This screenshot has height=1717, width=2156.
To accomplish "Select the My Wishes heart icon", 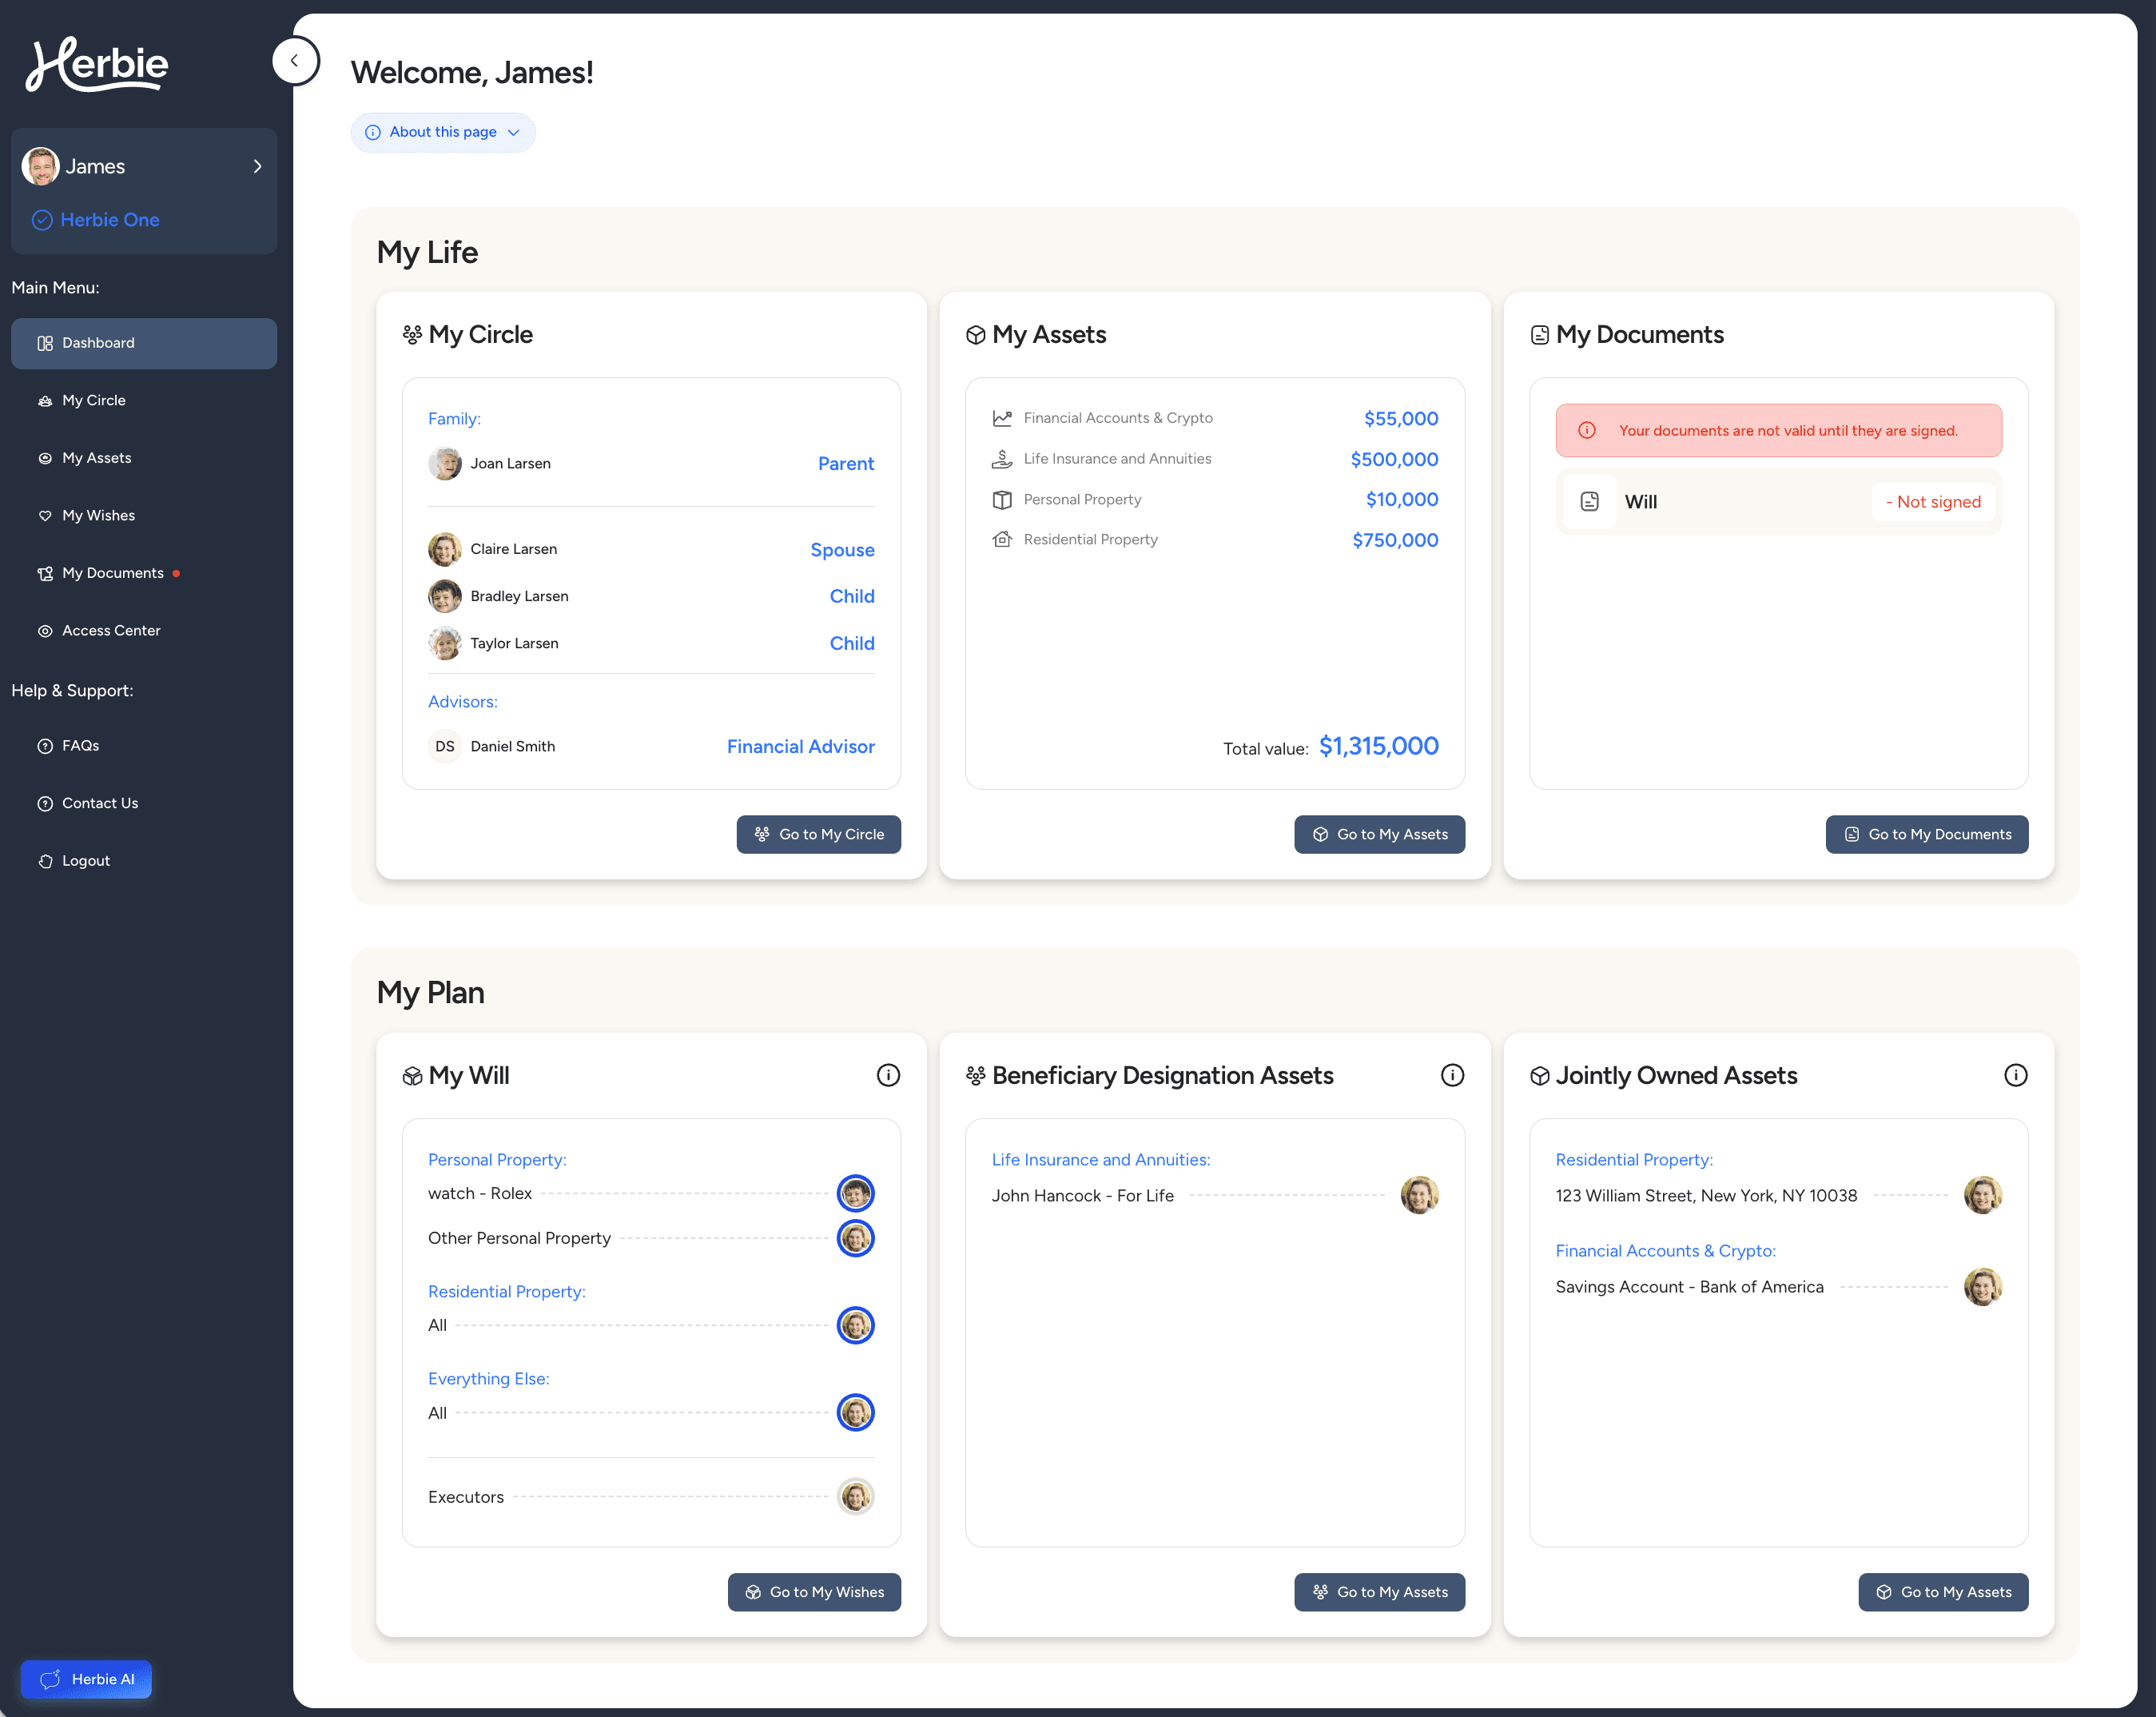I will click(45, 516).
